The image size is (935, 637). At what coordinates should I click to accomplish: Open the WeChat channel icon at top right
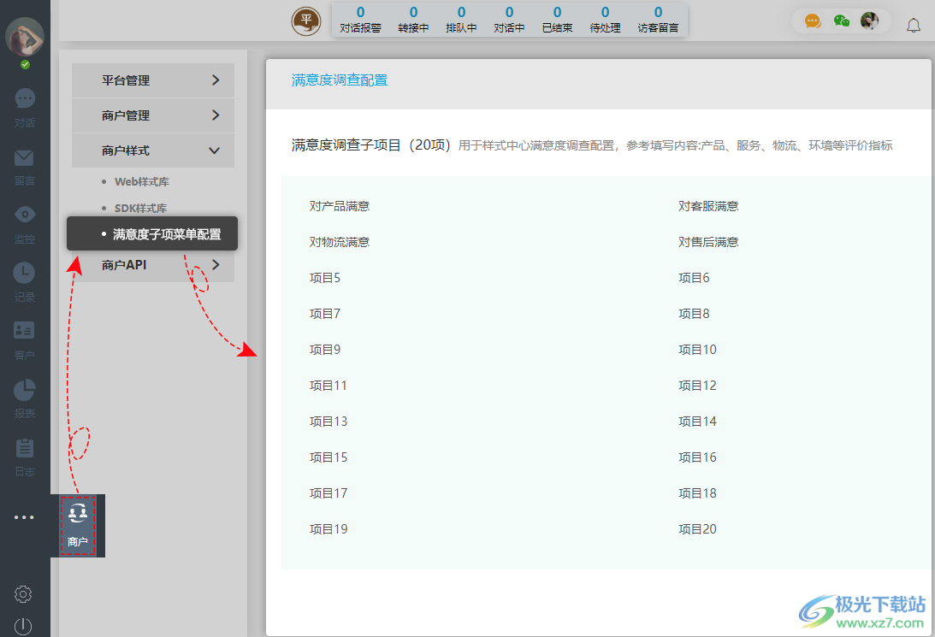click(x=840, y=20)
